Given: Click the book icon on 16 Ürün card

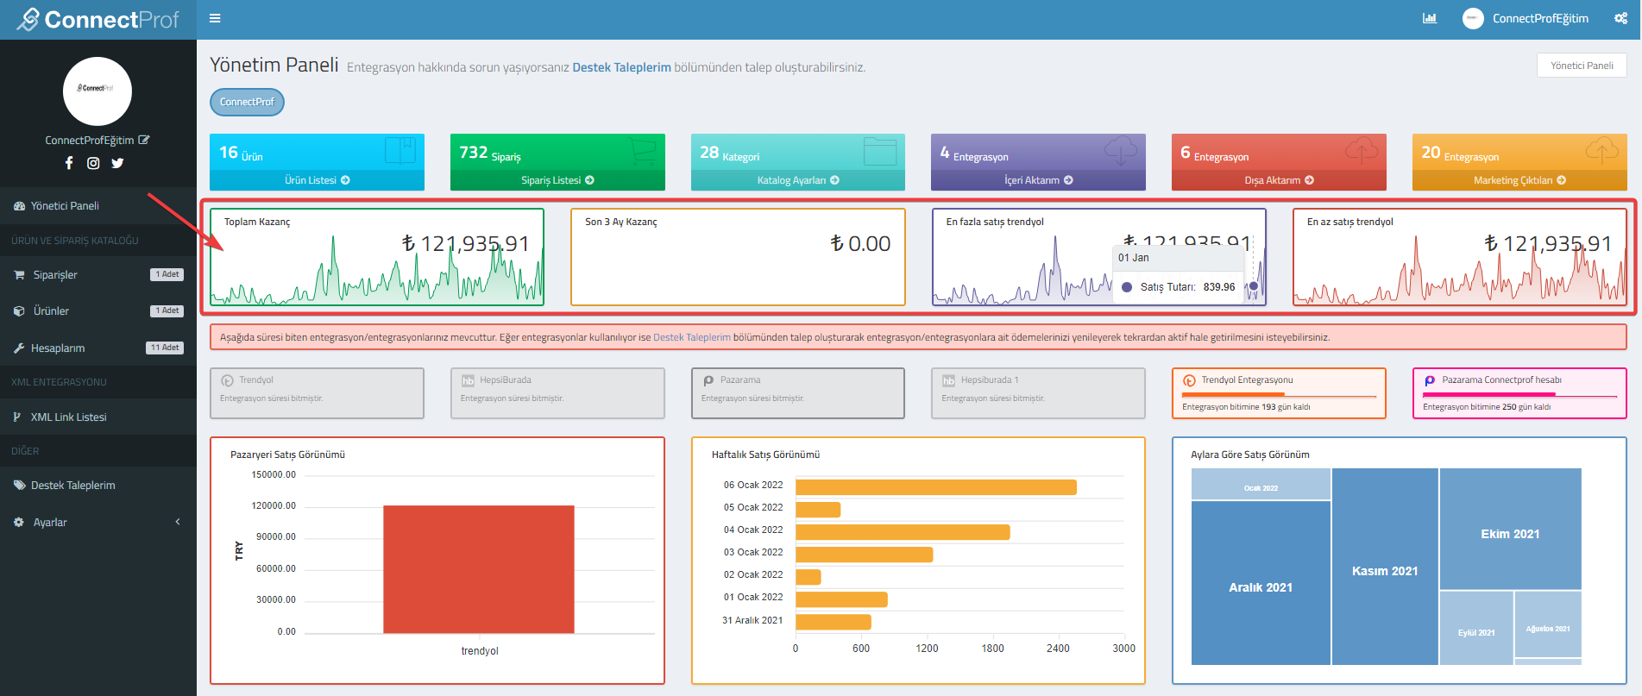Looking at the screenshot, I should tap(399, 151).
